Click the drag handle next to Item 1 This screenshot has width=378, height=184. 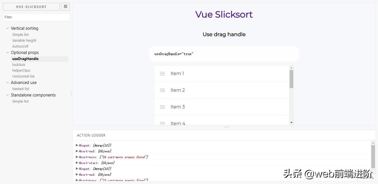pyautogui.click(x=162, y=73)
